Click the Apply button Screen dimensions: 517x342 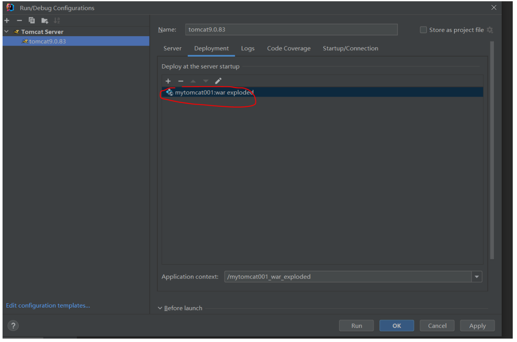coord(477,326)
